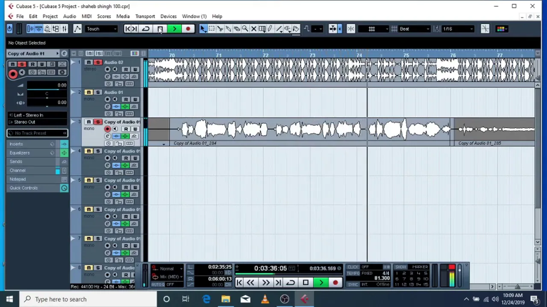This screenshot has width=547, height=307.
Task: Open Windows Start menu
Action: (x=9, y=299)
